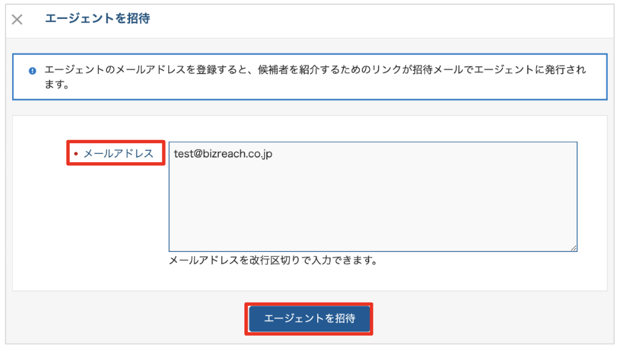Screen dimensions: 622x351
Task: Place cursor after test@bizreach.co.jp
Action: [x=273, y=154]
